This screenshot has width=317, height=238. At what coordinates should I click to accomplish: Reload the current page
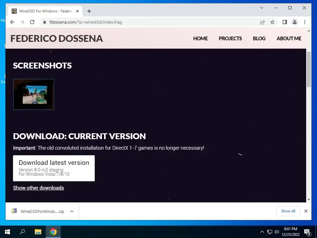32,22
